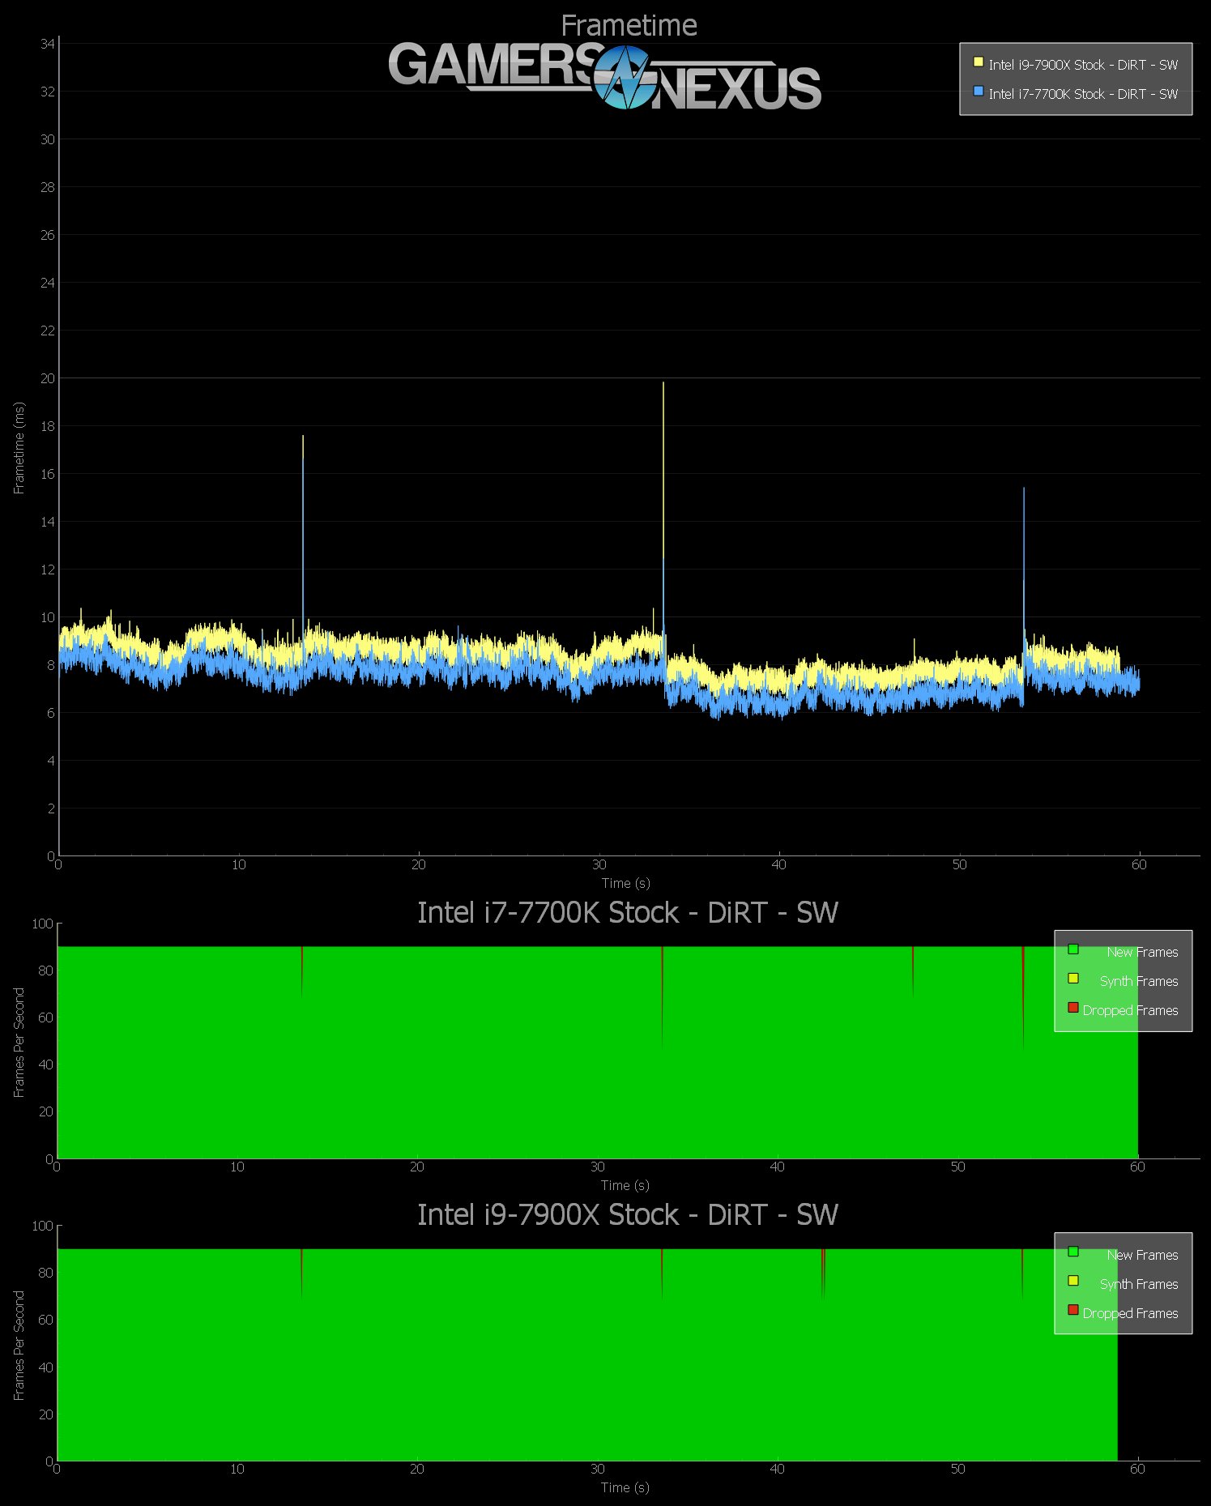This screenshot has width=1211, height=1506.
Task: Click yellow Synth Frames swatch in i9-7900X legend
Action: click(1073, 1281)
